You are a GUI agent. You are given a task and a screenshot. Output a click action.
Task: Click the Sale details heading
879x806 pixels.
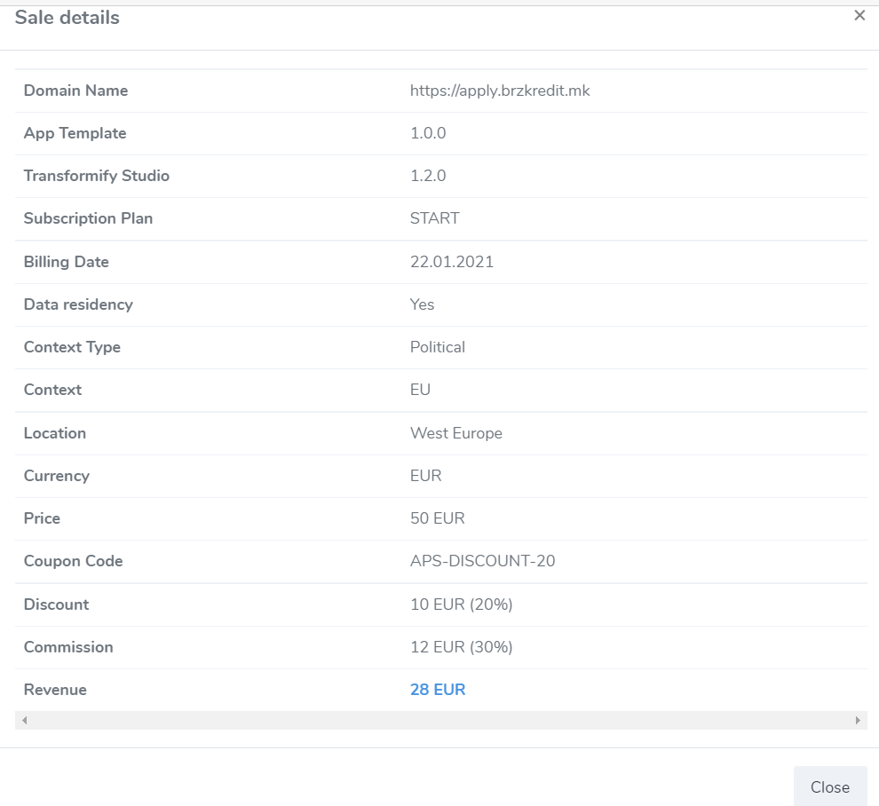67,18
